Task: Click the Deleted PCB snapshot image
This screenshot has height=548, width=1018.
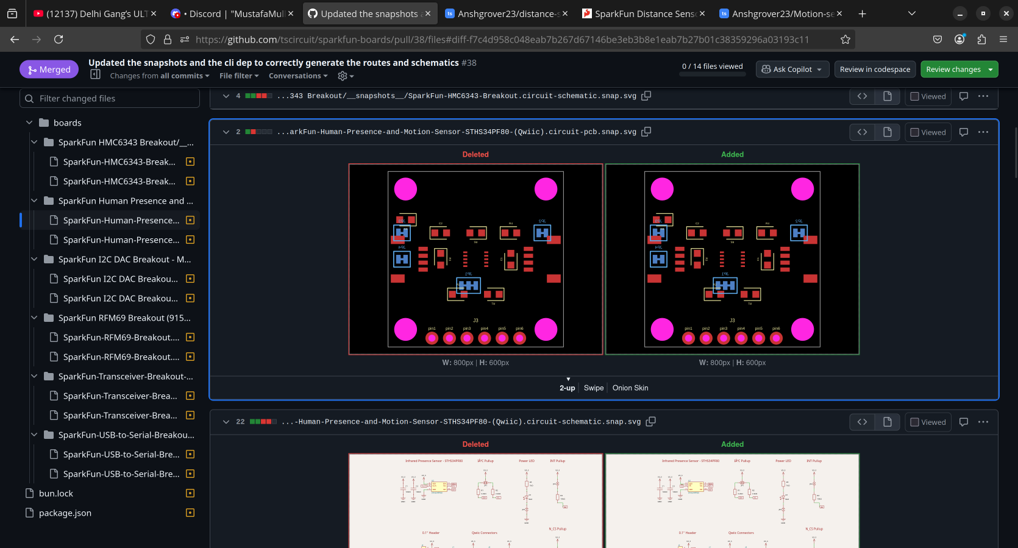Action: point(475,259)
